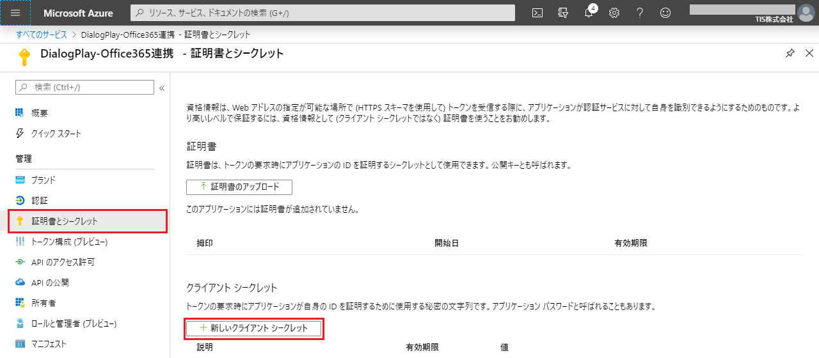The height and width of the screenshot is (358, 819).
Task: Click the クライアント シークレット heading
Action: [x=232, y=288]
